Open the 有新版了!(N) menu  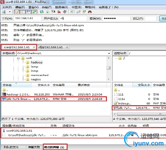pos(108,7)
